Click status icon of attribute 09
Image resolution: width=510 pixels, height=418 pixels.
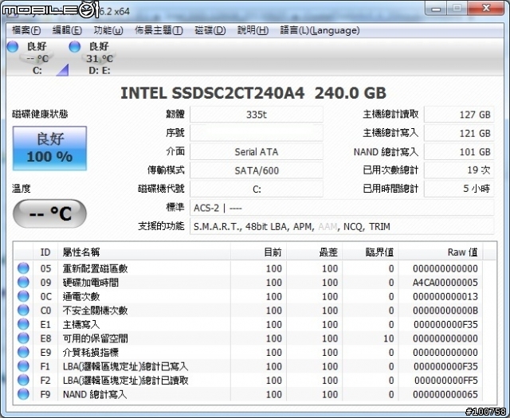point(23,282)
